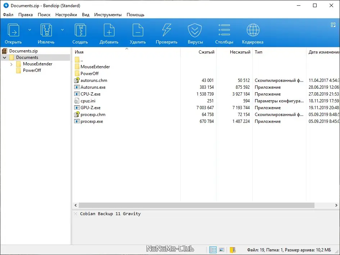Image resolution: width=340 pixels, height=255 pixels.
Task: Open the Файл menu
Action: point(8,15)
